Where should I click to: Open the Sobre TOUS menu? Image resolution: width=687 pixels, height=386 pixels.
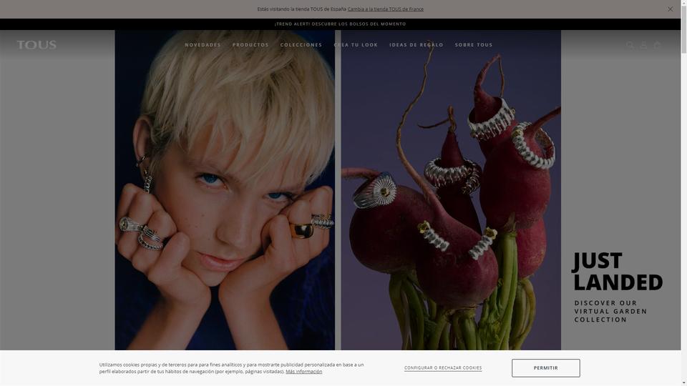pyautogui.click(x=474, y=44)
